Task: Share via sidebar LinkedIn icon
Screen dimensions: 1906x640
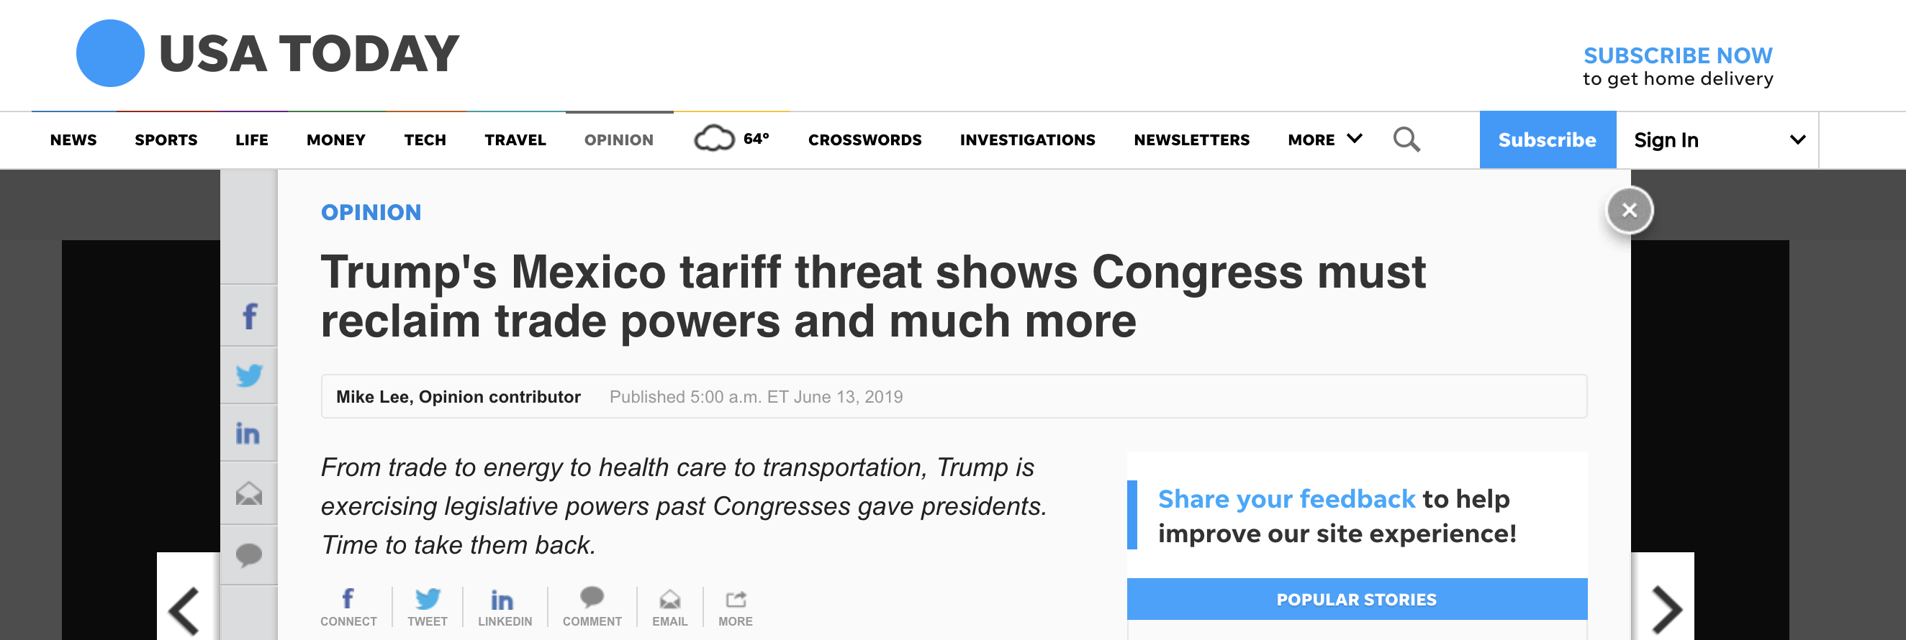Action: coord(249,433)
